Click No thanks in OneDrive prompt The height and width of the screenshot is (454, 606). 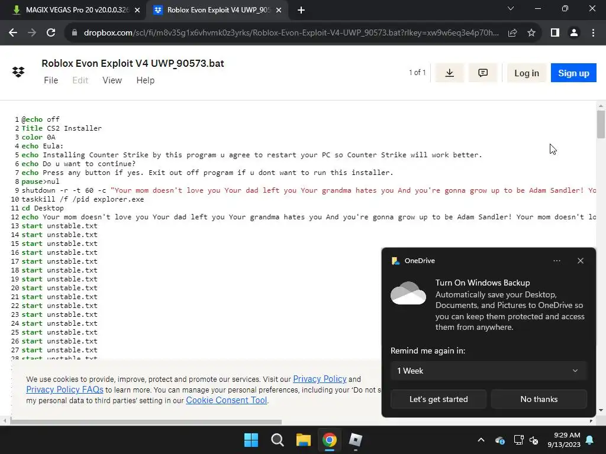pos(539,399)
